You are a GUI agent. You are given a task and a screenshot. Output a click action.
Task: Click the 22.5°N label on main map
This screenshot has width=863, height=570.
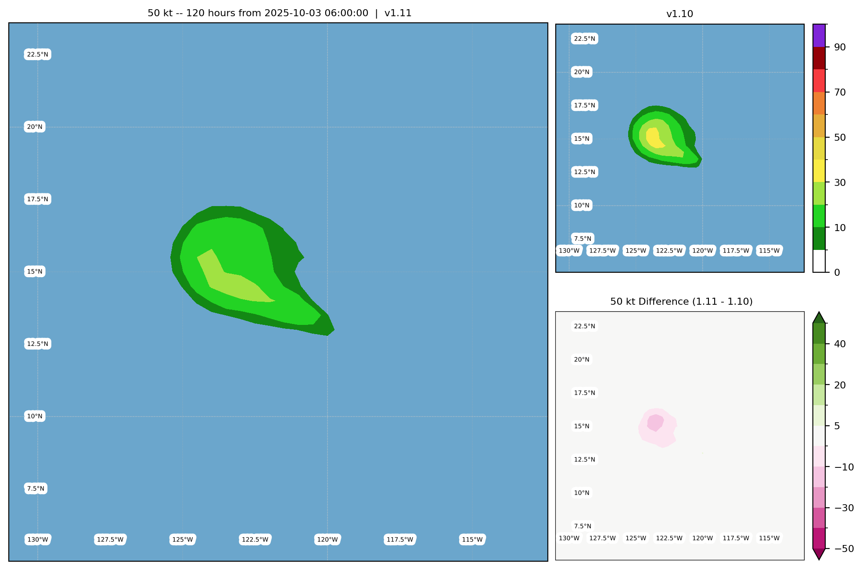[37, 54]
